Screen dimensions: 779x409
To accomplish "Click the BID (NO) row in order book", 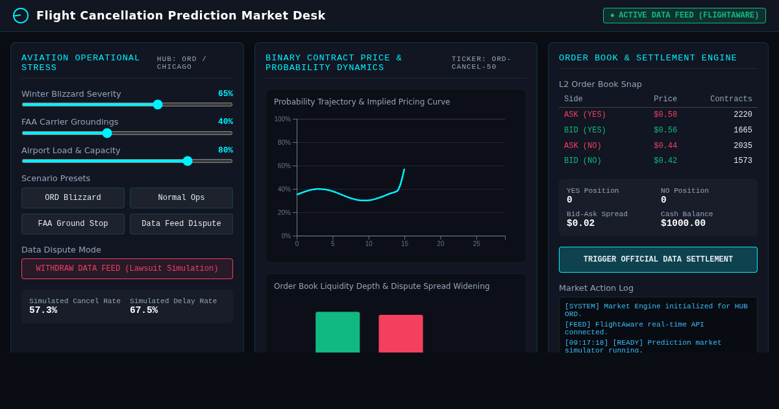I will coord(658,161).
